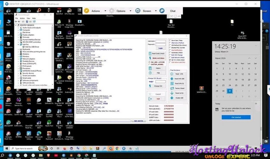Select calendar day 24
The width and height of the screenshot is (270, 159).
pos(230,85)
